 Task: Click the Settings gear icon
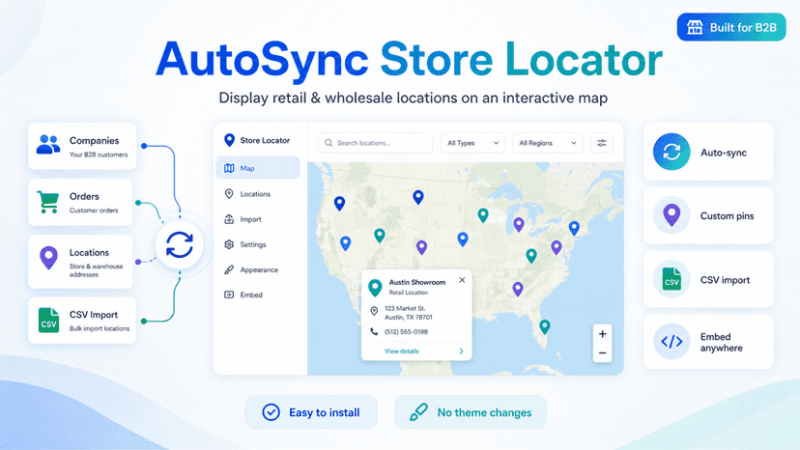229,244
